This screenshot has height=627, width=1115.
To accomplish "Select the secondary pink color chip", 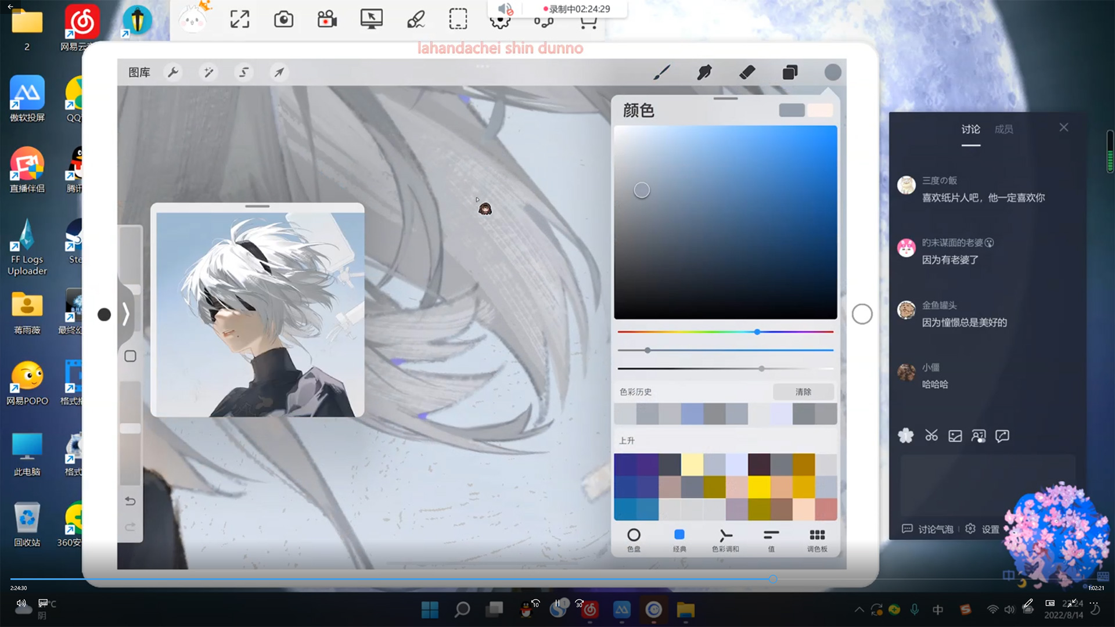I will [820, 110].
